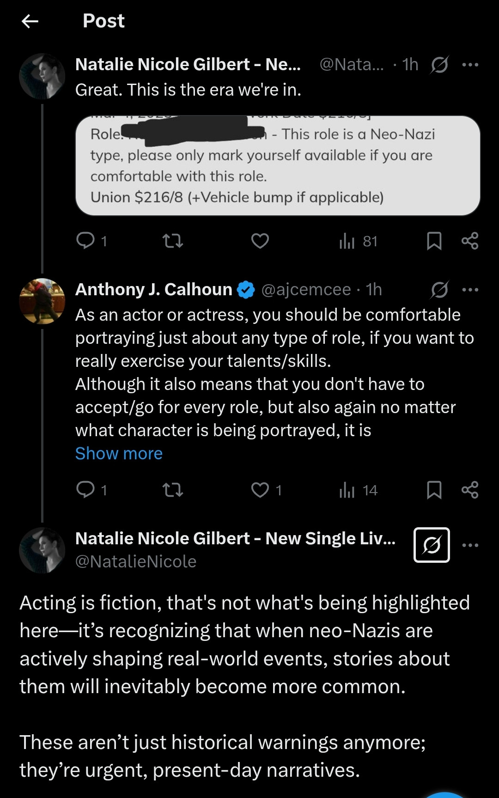Open more options on first post
This screenshot has width=499, height=798.
(x=470, y=65)
